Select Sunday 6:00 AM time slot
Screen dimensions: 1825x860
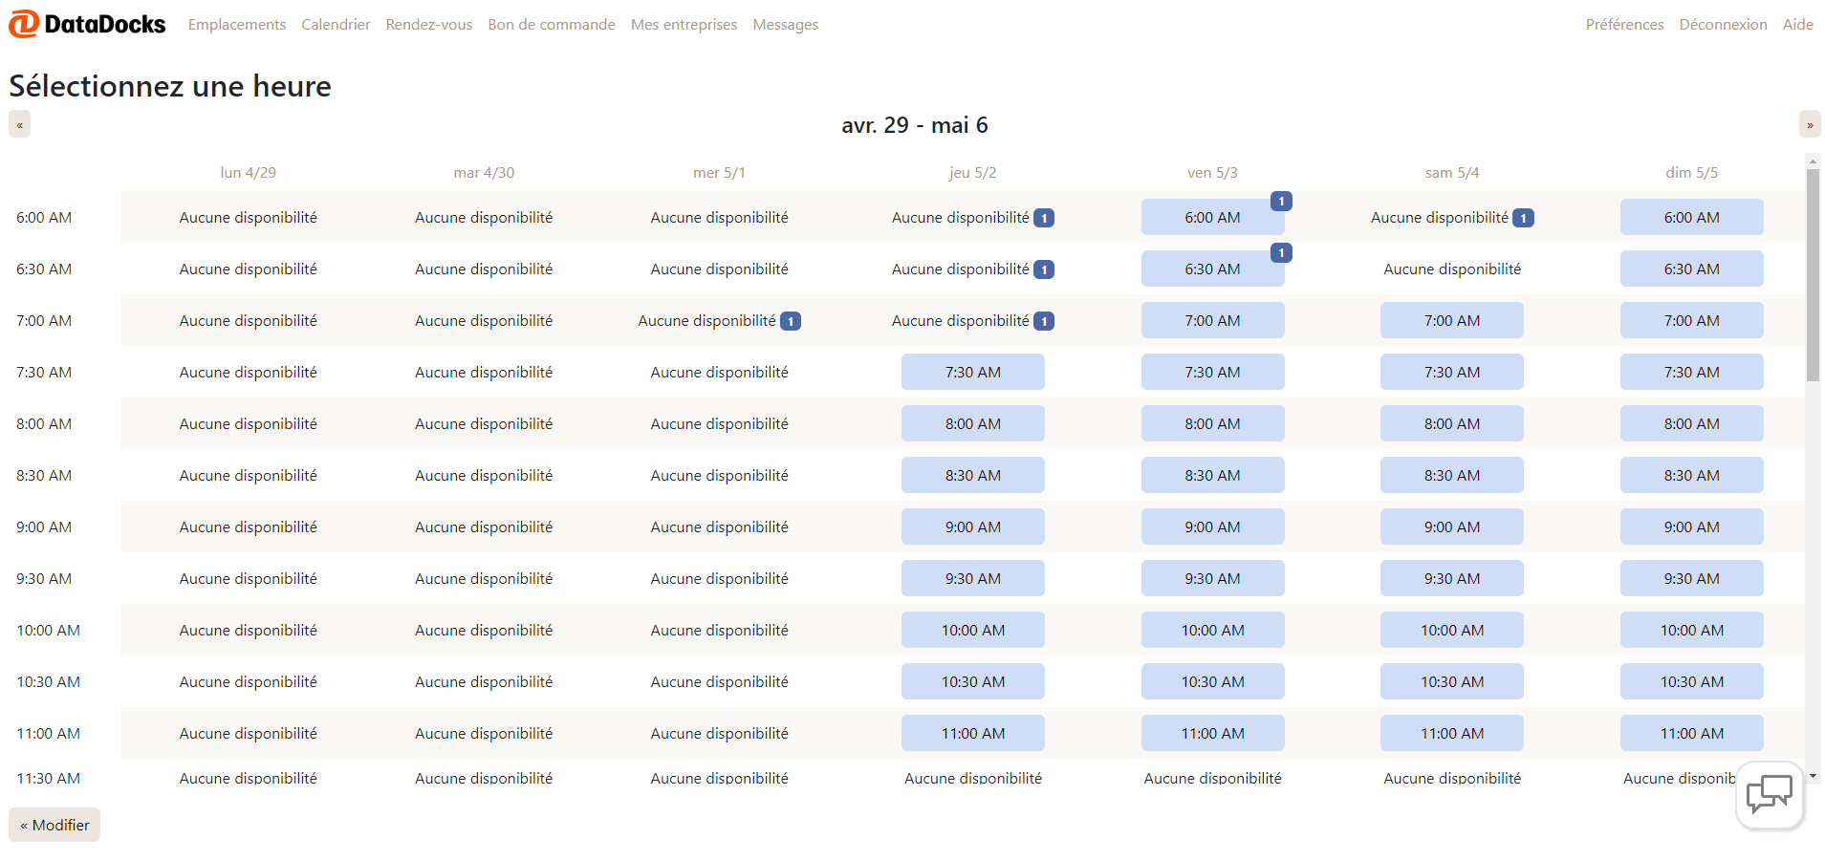click(1691, 217)
